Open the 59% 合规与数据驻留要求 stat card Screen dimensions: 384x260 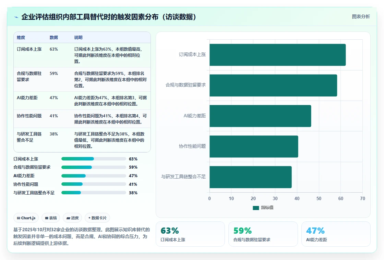263,234
